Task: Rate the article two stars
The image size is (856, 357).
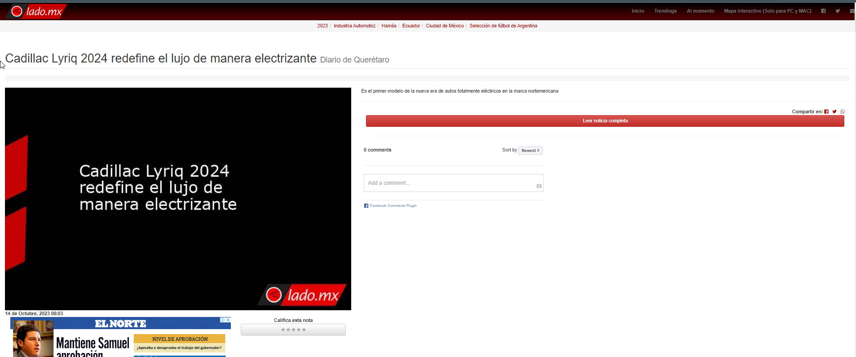Action: coord(288,330)
